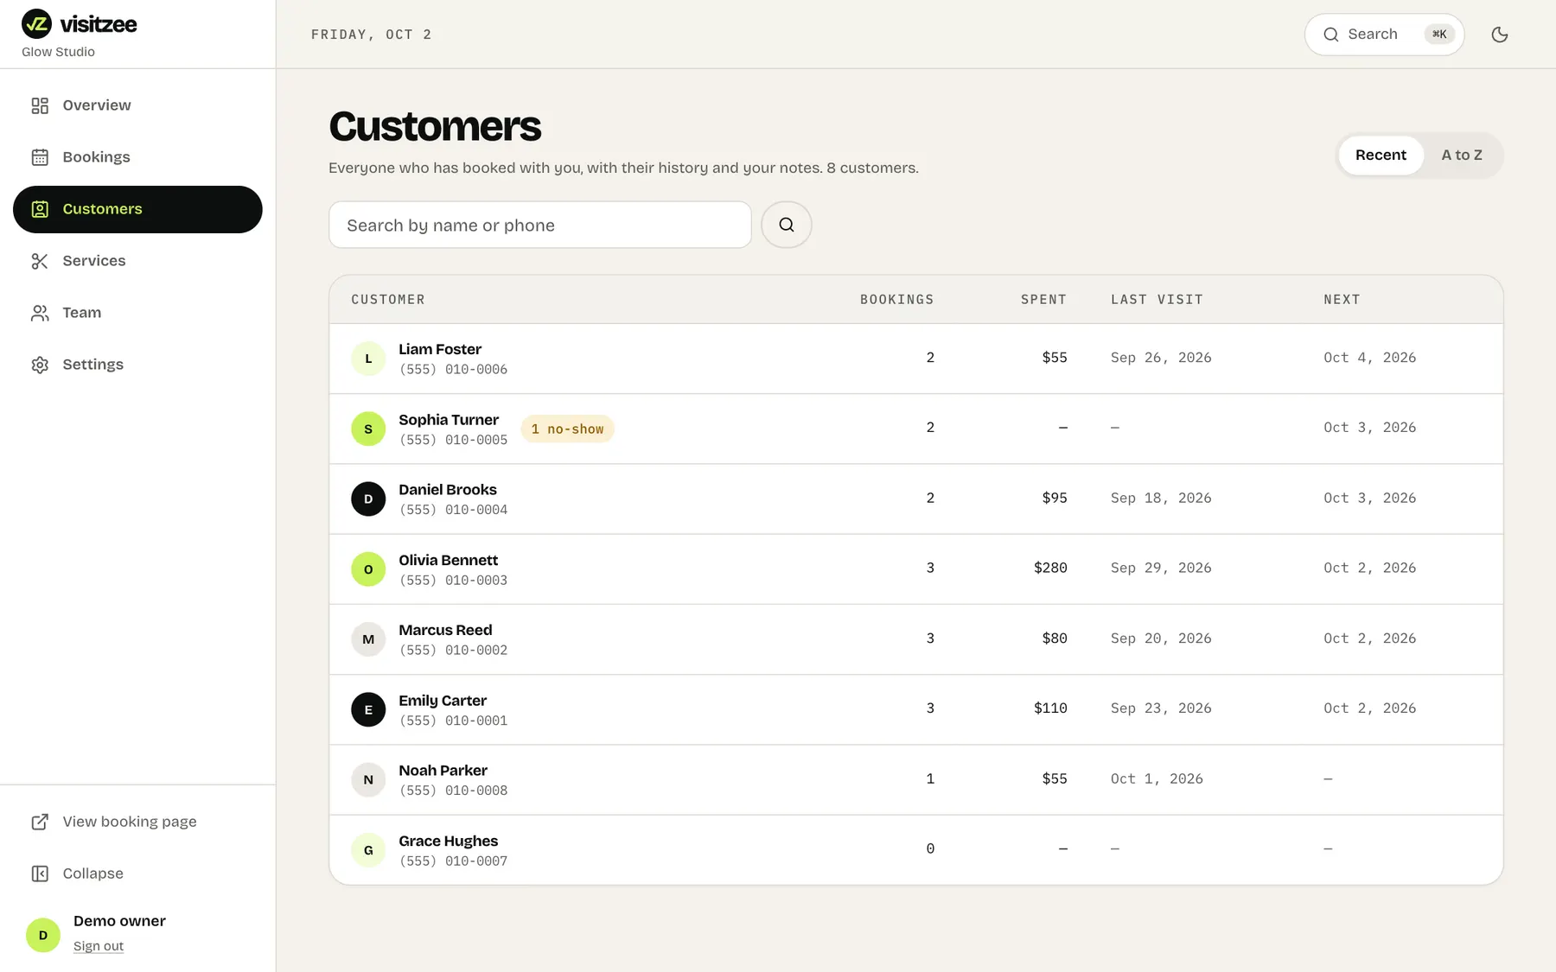Select the Noah Parker name
This screenshot has width=1556, height=972.
(x=443, y=771)
